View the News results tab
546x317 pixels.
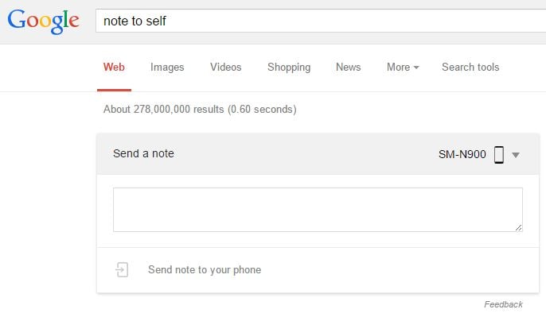(349, 67)
